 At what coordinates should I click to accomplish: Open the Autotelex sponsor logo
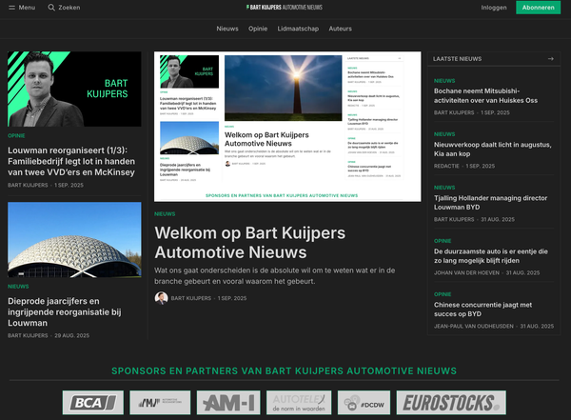pos(299,403)
